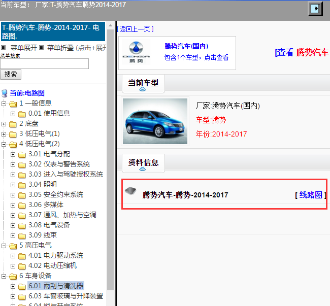Viewport: 330px width, 306px height.
Task: Expand the 2 底盘 tree node
Action: pos(4,124)
